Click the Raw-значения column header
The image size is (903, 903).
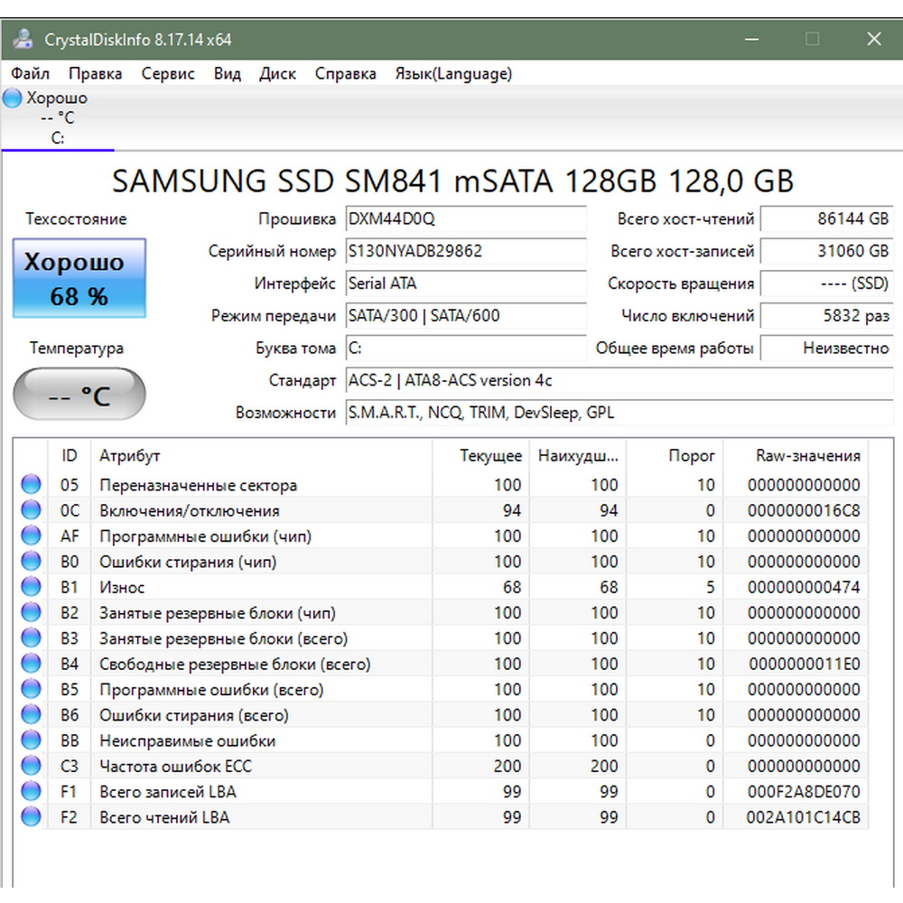pos(807,456)
